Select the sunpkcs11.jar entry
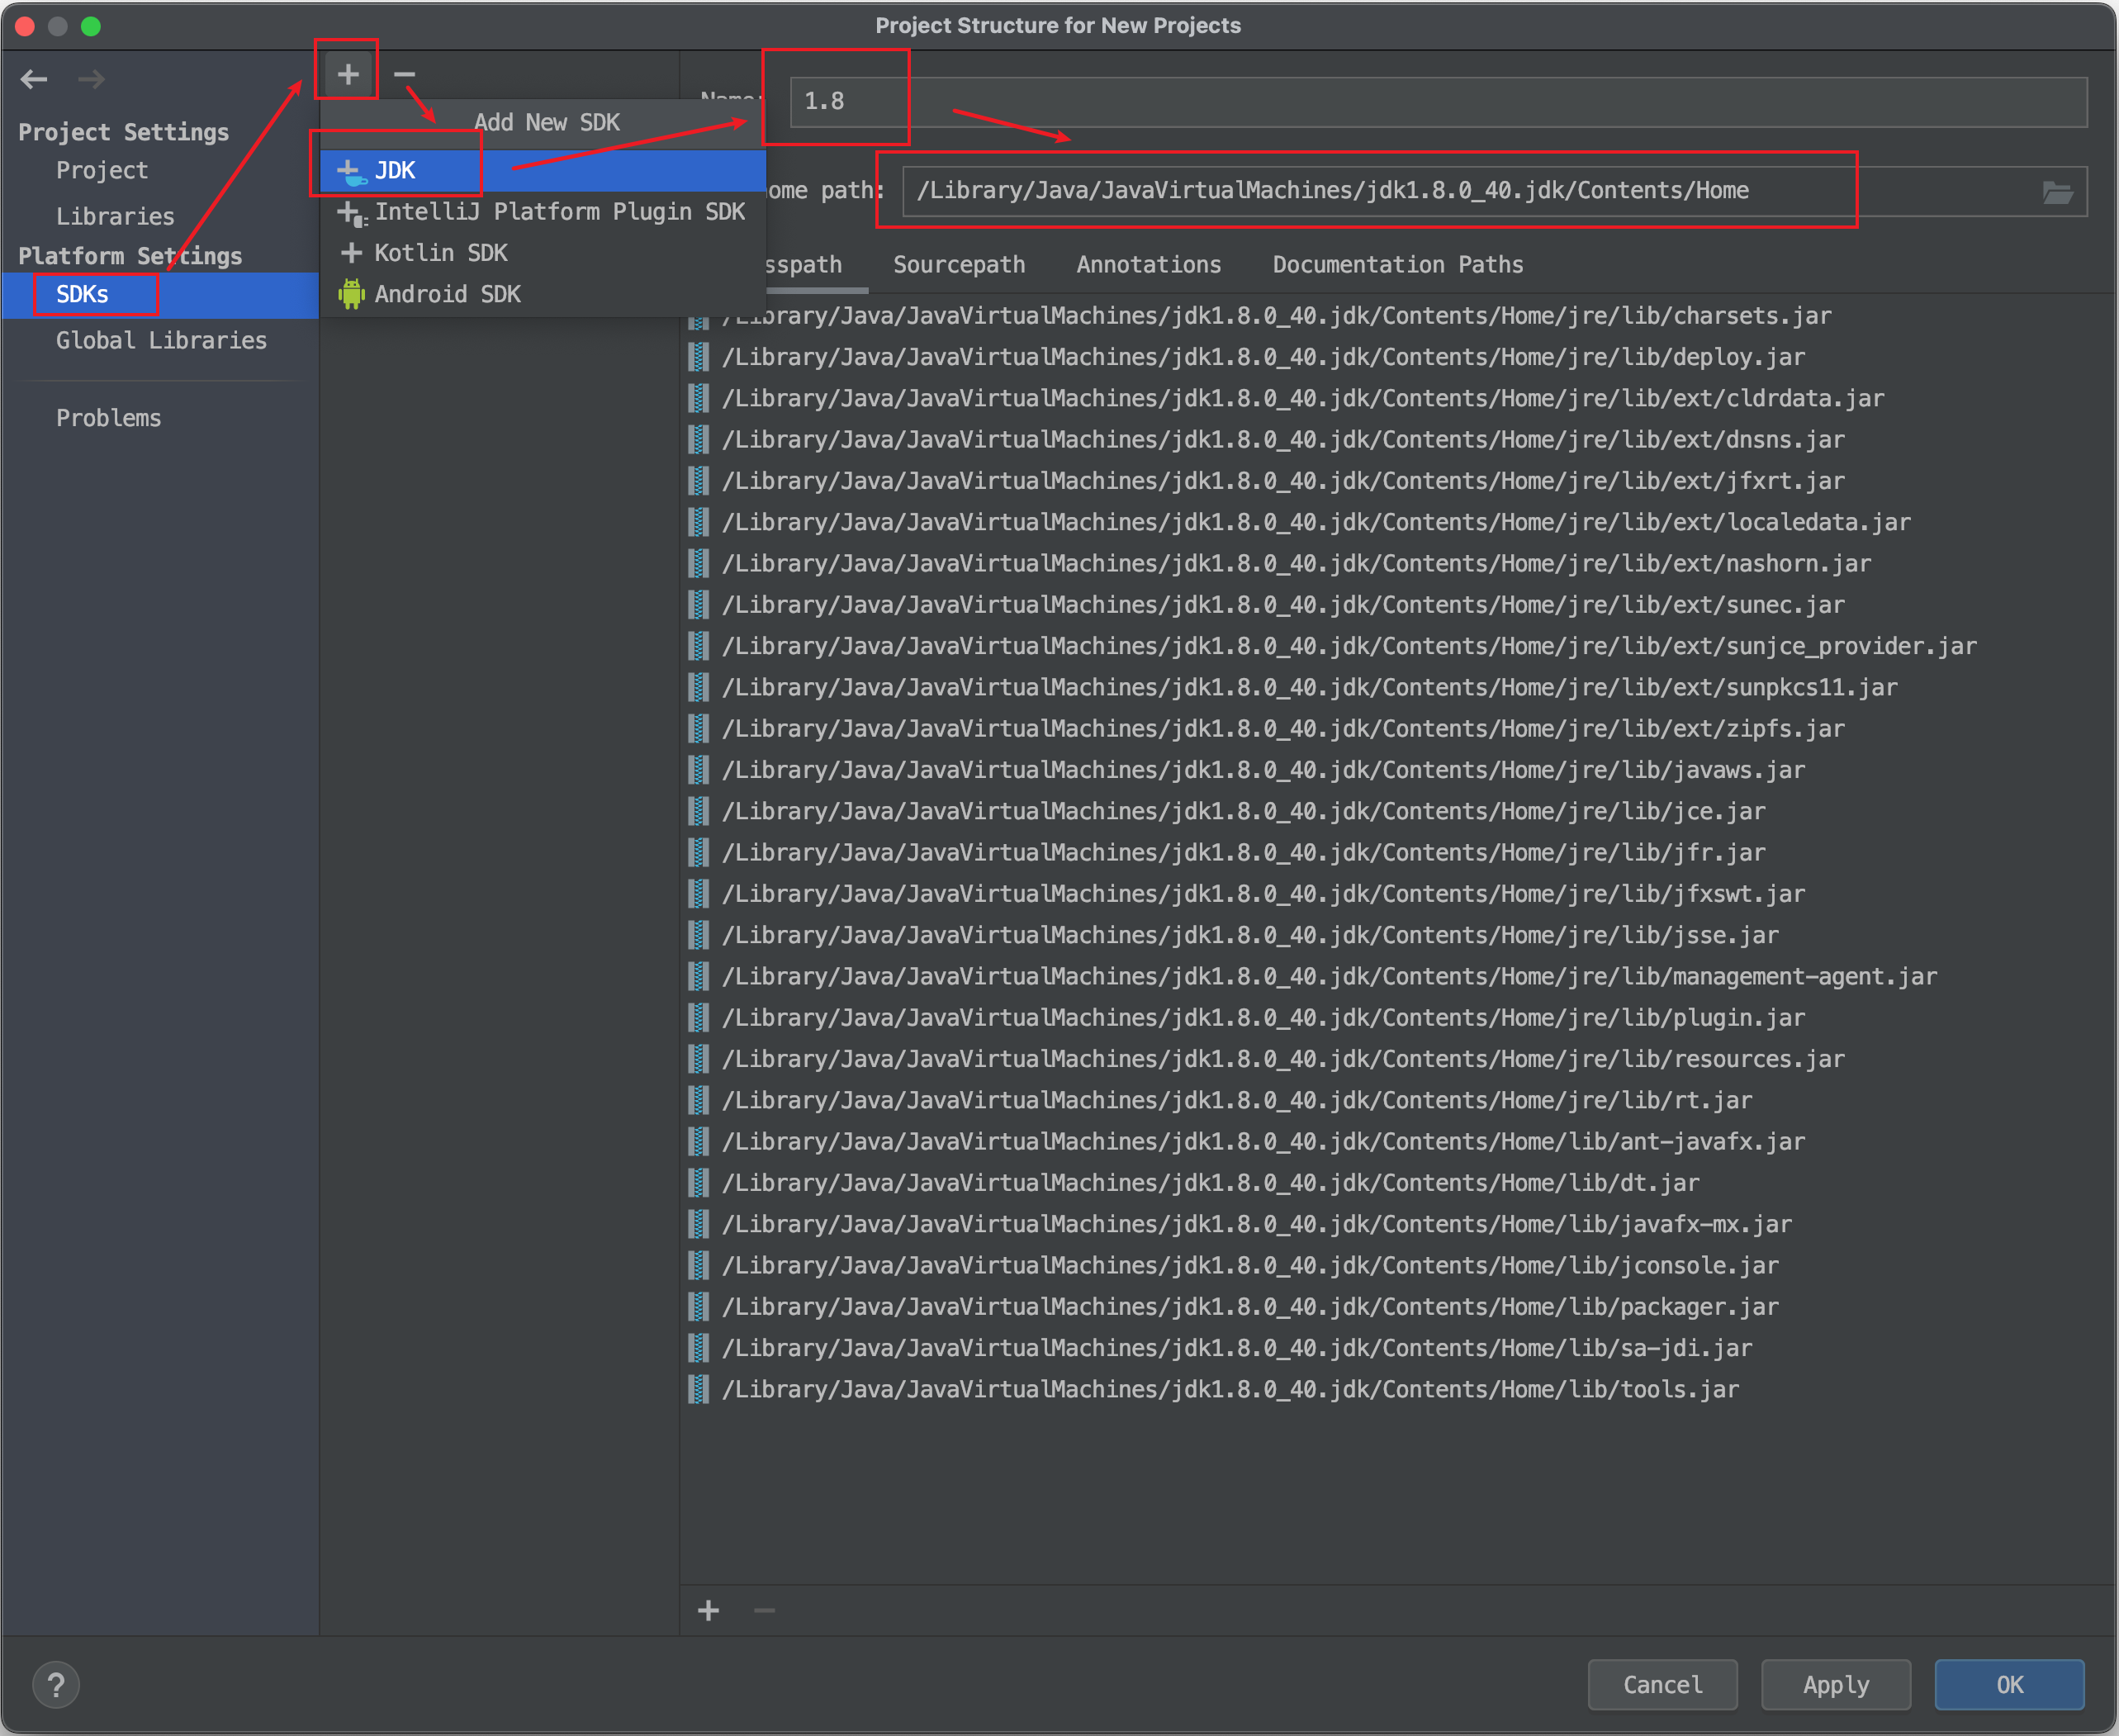Screen dimensions: 2119x1736 click(1398, 687)
